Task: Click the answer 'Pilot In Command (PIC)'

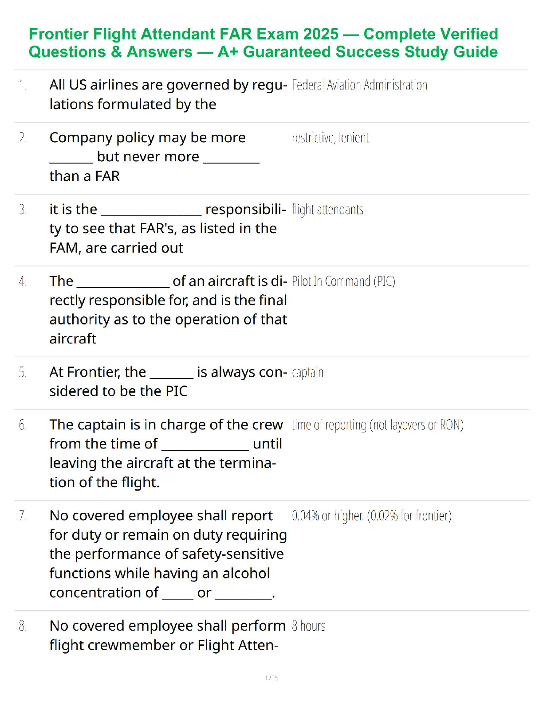Action: (343, 281)
